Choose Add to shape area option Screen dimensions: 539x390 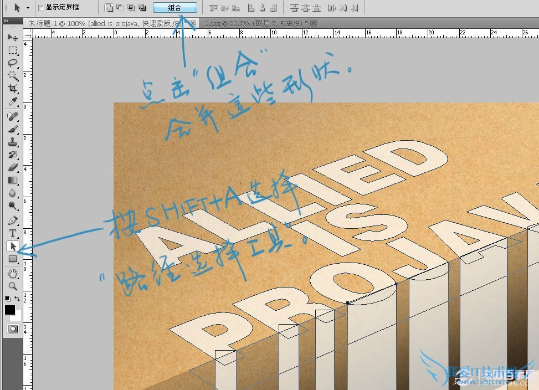109,8
